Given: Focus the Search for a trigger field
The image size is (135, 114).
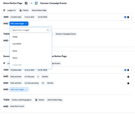Looking at the screenshot, I should click(x=31, y=30).
